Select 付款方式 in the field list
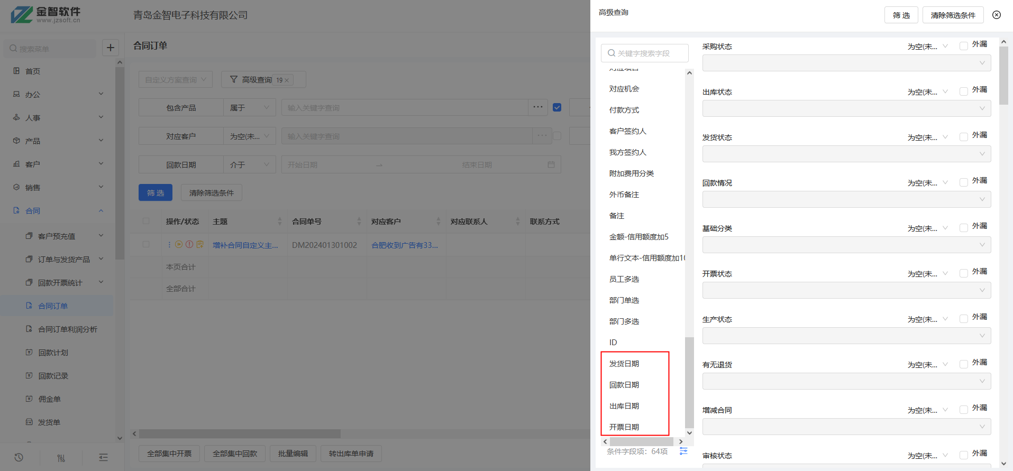This screenshot has width=1013, height=471. (x=624, y=110)
